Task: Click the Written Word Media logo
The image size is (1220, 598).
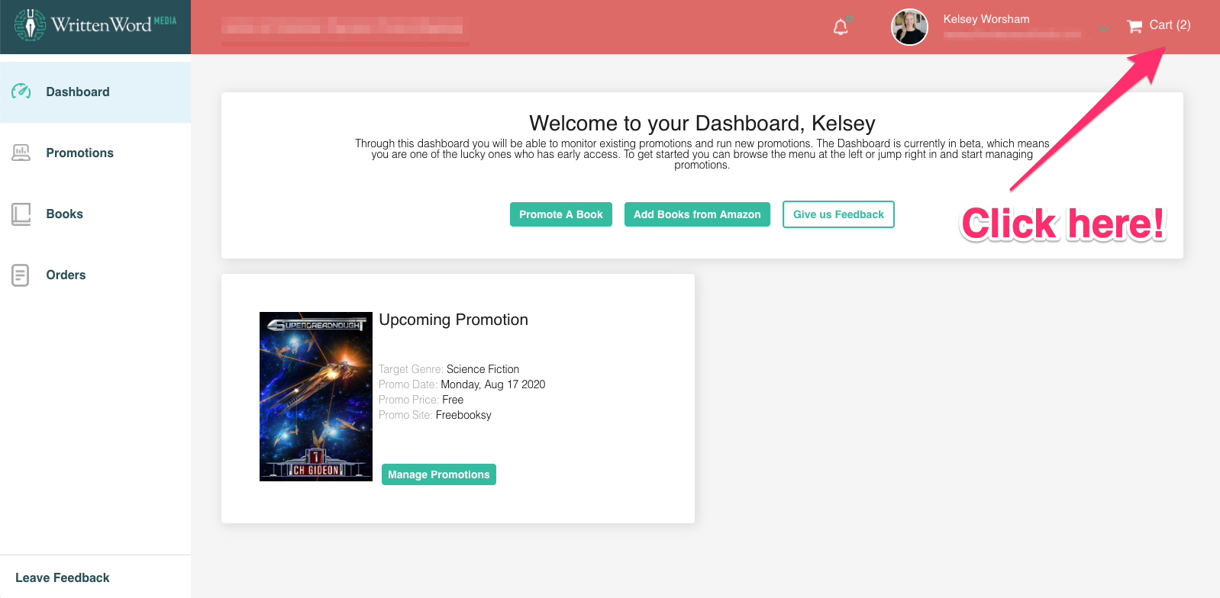Action: (95, 25)
